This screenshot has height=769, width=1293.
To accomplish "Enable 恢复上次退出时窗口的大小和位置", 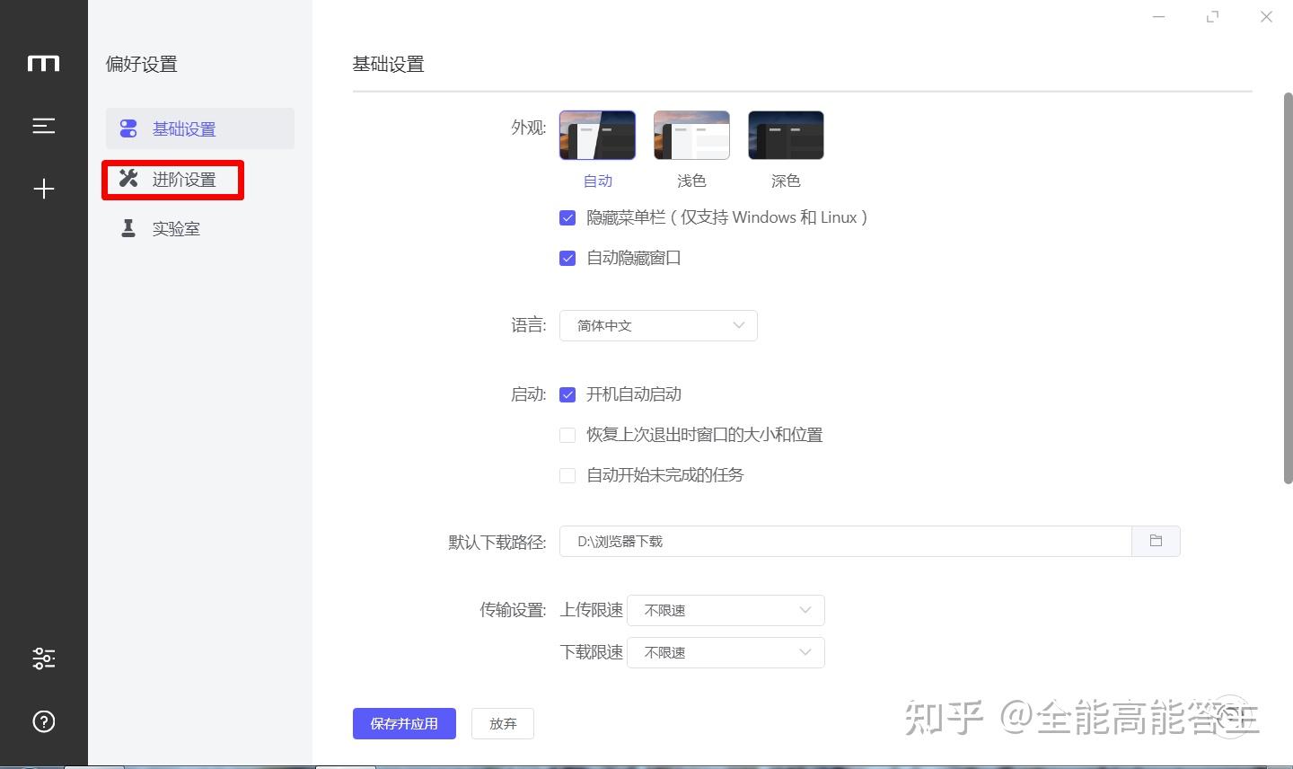I will click(x=567, y=435).
